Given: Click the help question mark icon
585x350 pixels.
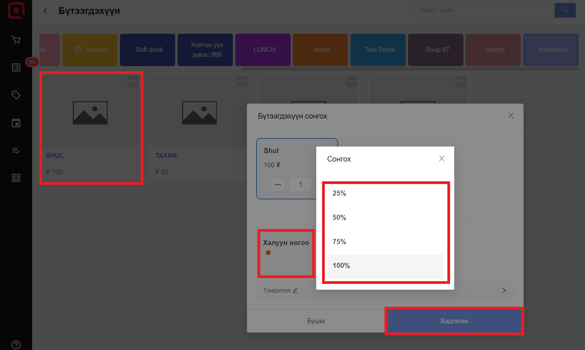Looking at the screenshot, I should pyautogui.click(x=16, y=345).
